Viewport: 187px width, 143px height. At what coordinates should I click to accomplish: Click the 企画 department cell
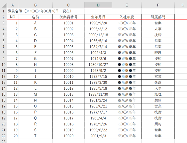158,82
